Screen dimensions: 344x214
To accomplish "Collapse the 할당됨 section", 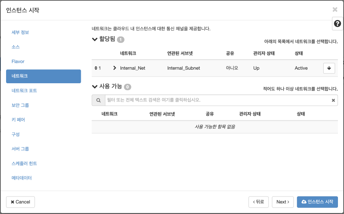I will coord(94,39).
